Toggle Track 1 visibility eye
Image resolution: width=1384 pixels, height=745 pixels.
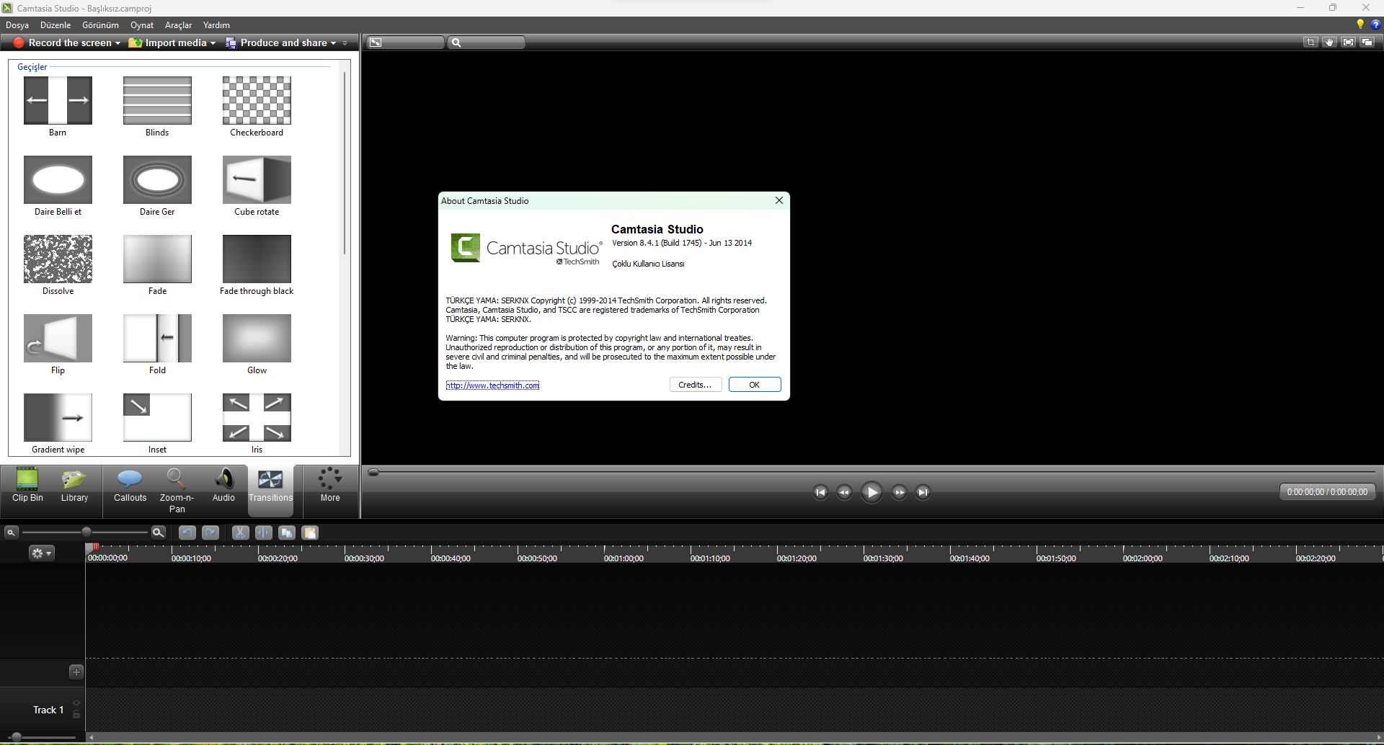tap(76, 702)
